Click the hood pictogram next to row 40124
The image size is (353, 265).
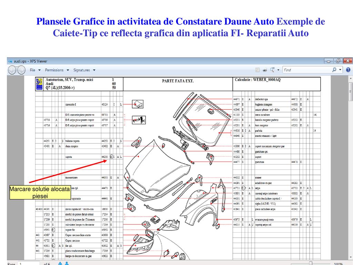click(x=138, y=104)
